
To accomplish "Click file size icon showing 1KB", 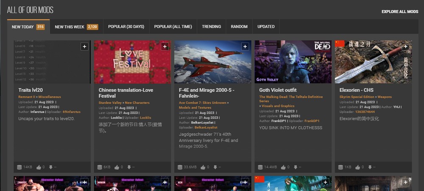I will coord(340,167).
